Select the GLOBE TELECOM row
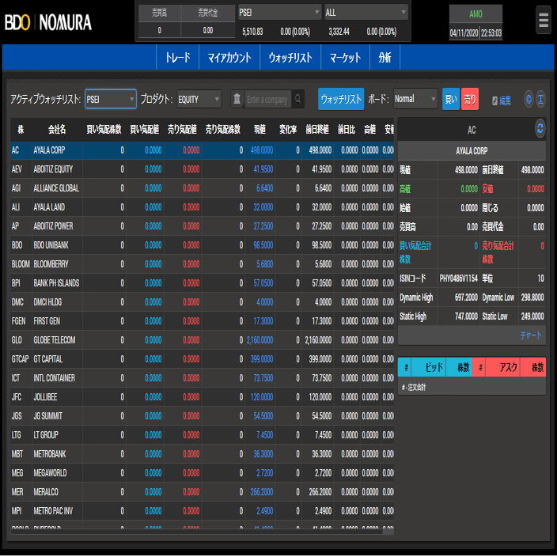Screen dimensions: 557x557 202,340
